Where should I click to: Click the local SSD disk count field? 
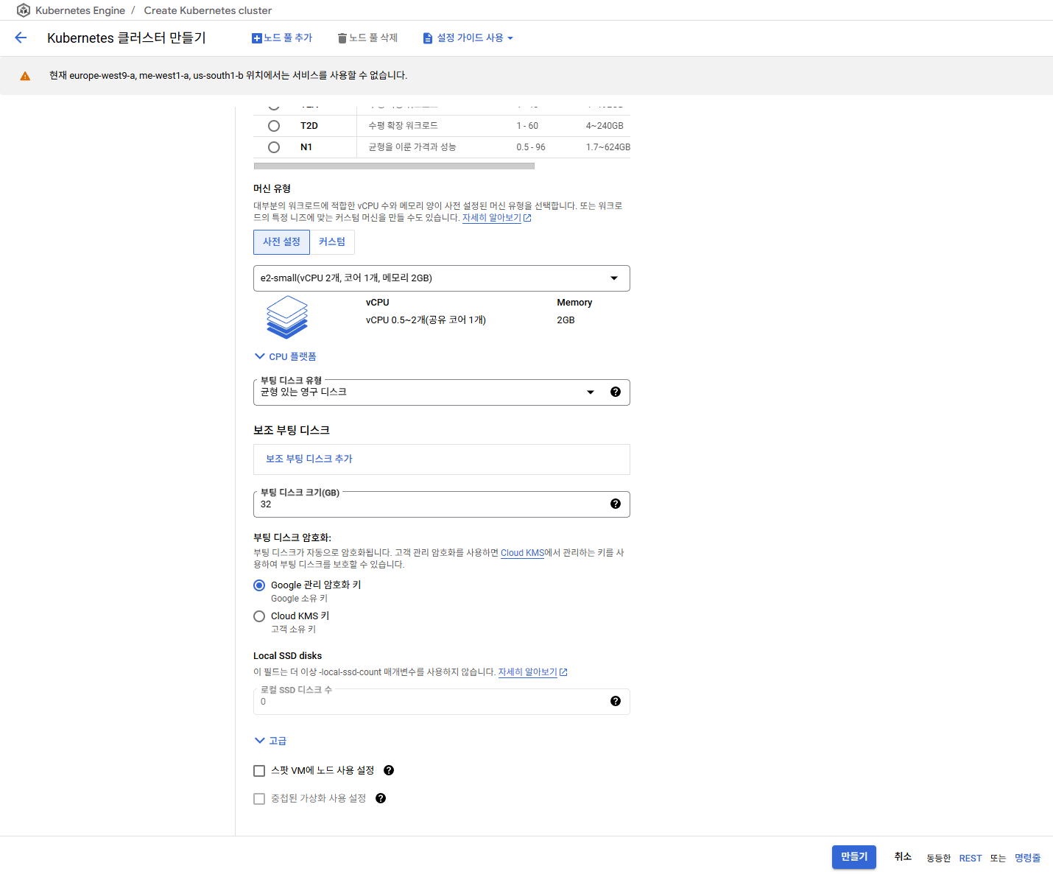pos(442,702)
